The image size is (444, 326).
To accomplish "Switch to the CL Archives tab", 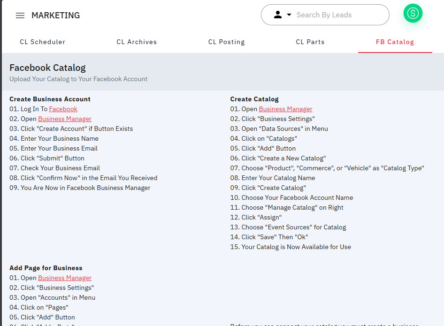I will tap(137, 42).
